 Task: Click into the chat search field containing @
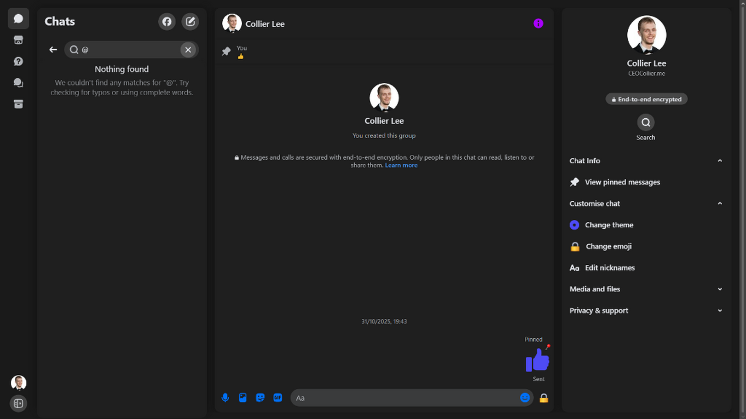131,50
